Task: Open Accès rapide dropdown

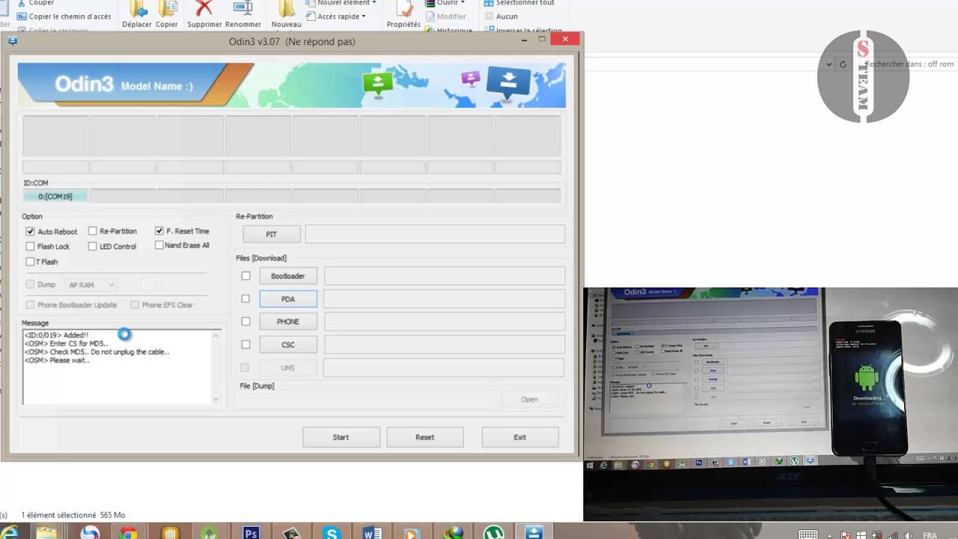Action: pos(336,16)
